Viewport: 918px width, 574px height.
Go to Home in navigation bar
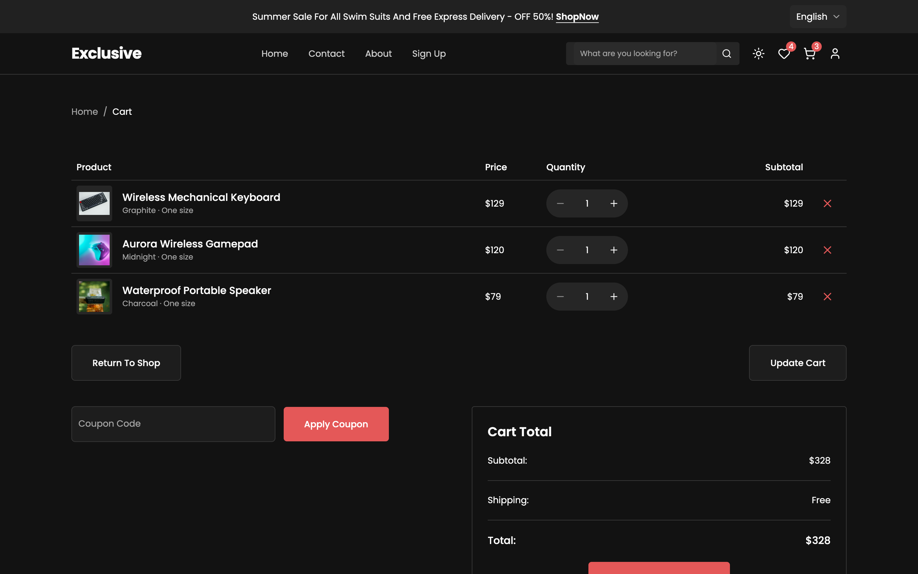[x=275, y=54]
